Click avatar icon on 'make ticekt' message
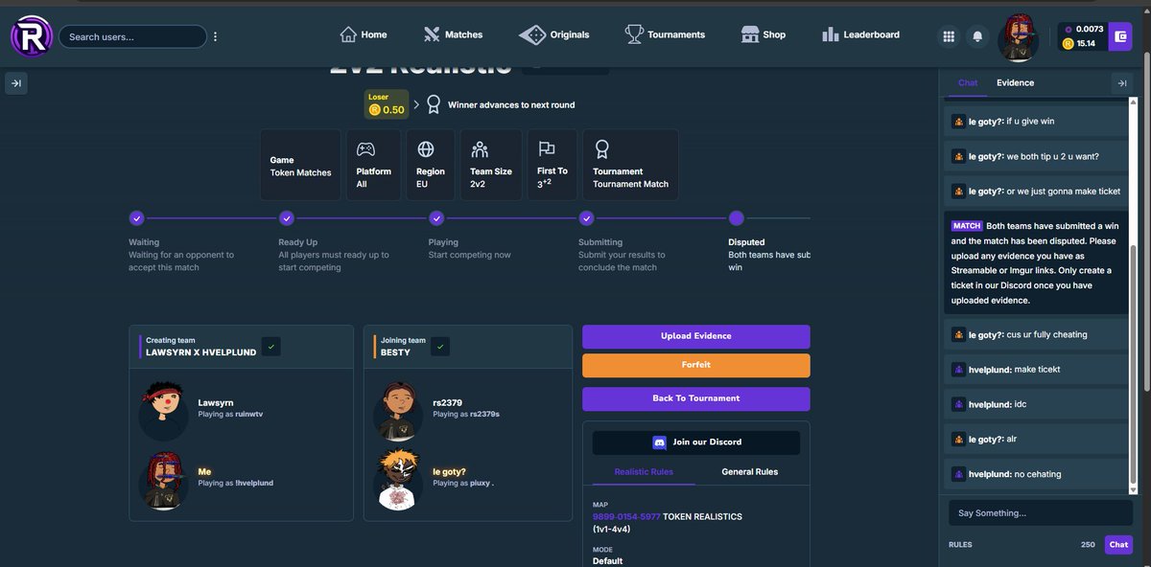The width and height of the screenshot is (1151, 567). pyautogui.click(x=957, y=369)
